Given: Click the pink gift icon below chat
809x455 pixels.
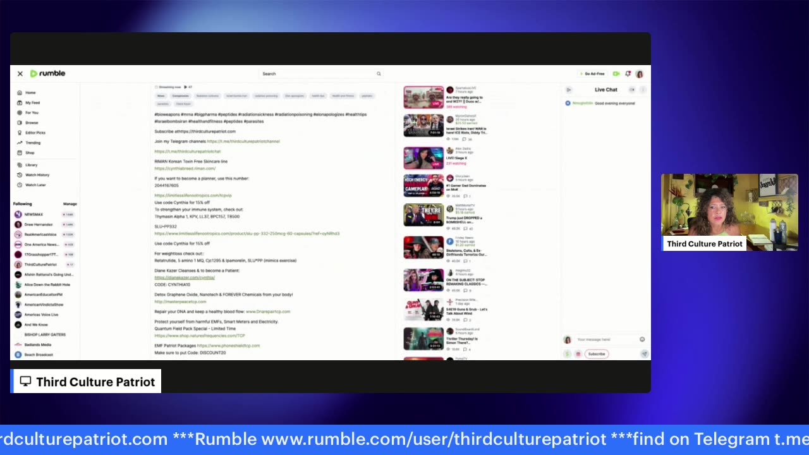Looking at the screenshot, I should (578, 354).
